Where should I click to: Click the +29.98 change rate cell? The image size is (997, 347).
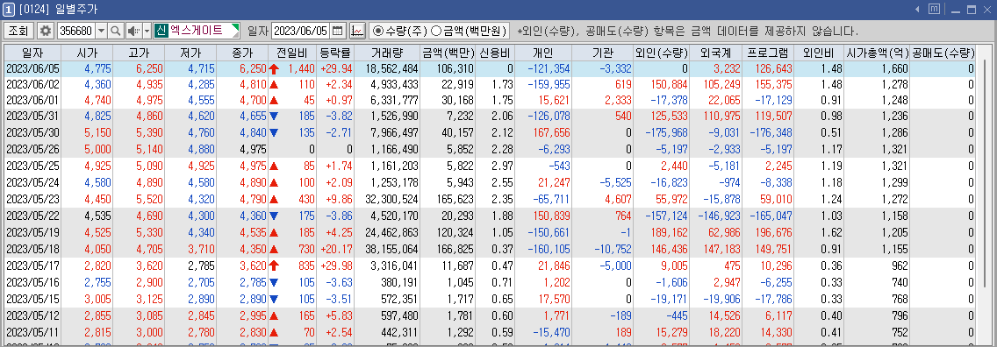336,265
